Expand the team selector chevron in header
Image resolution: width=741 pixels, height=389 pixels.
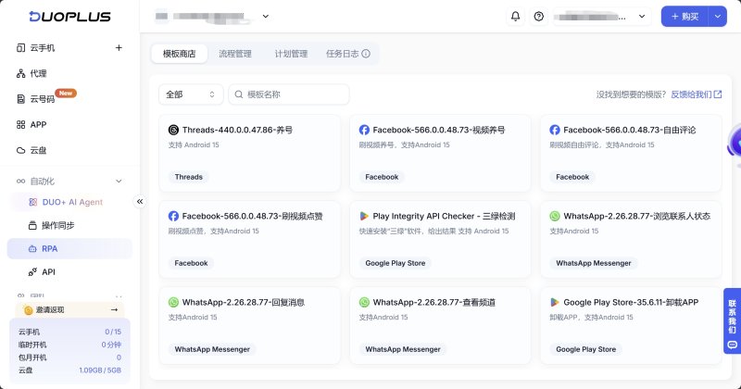click(x=266, y=16)
